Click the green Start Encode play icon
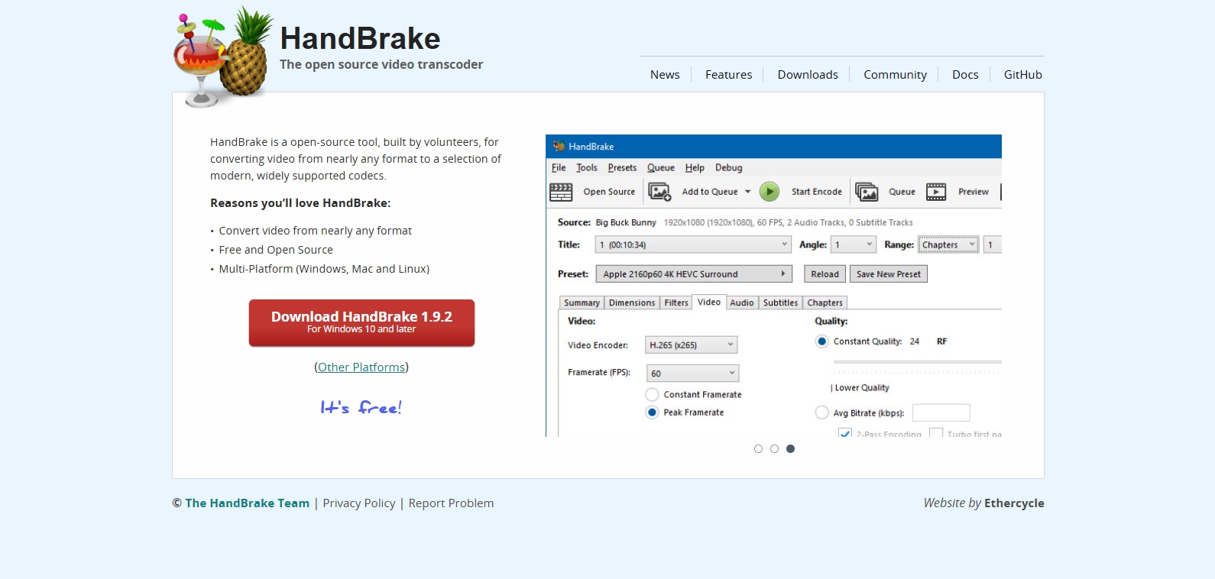Image resolution: width=1215 pixels, height=579 pixels. tap(769, 192)
